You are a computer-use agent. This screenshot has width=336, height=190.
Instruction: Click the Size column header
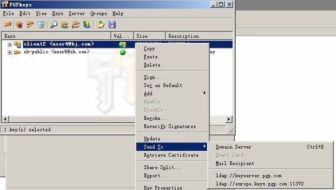[150, 36]
